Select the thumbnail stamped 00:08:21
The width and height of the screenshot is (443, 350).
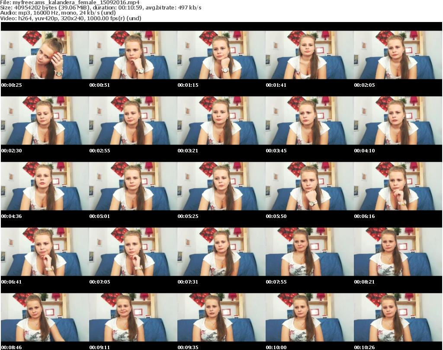click(x=398, y=252)
